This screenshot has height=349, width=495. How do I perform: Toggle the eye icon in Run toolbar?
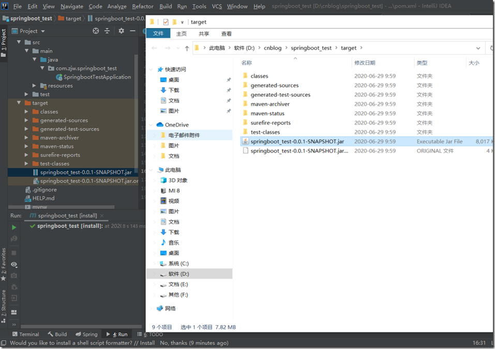click(x=14, y=264)
